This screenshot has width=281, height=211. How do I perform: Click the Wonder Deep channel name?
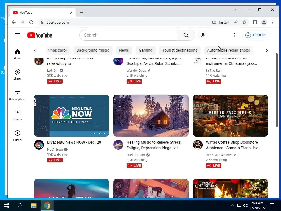[x=136, y=71]
